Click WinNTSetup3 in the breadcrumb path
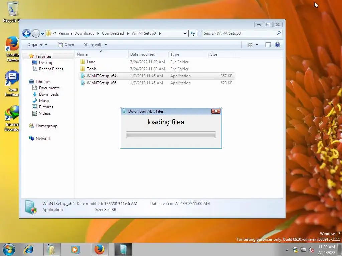 pyautogui.click(x=144, y=33)
